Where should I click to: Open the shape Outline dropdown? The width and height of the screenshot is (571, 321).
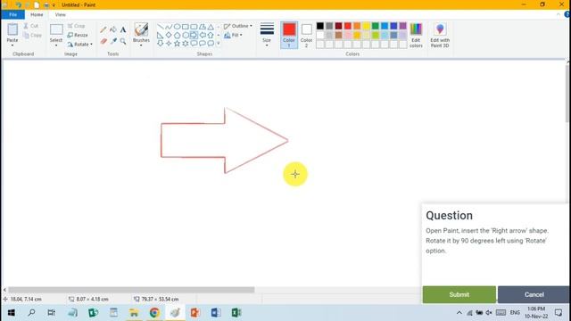coord(238,26)
